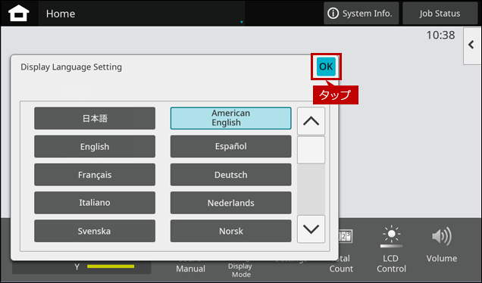
Task: Open the Job Status screen
Action: (440, 13)
